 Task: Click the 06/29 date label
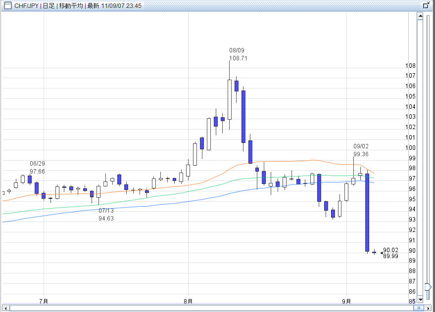point(37,164)
